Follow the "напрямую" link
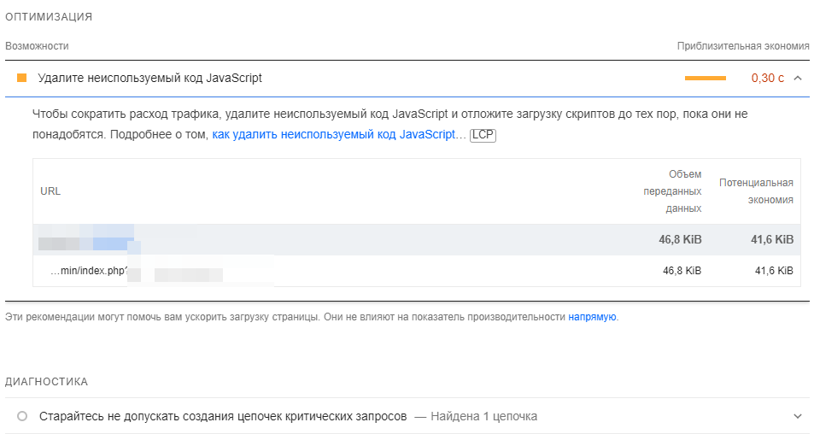 [x=592, y=317]
